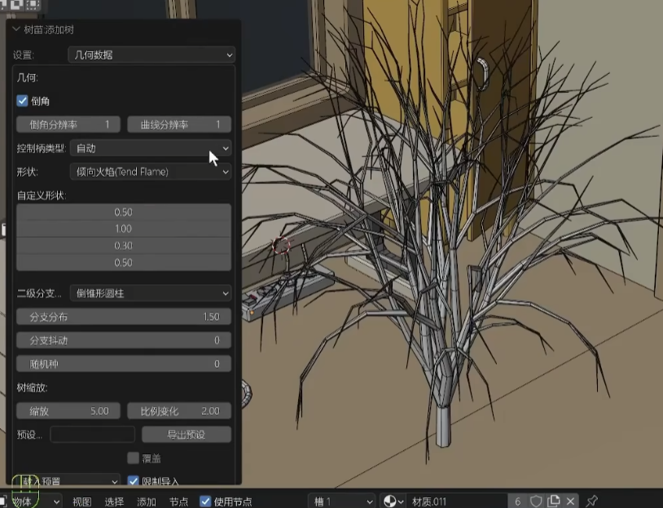Toggle the 倒角 bevel checkbox
The width and height of the screenshot is (663, 508).
[x=23, y=101]
